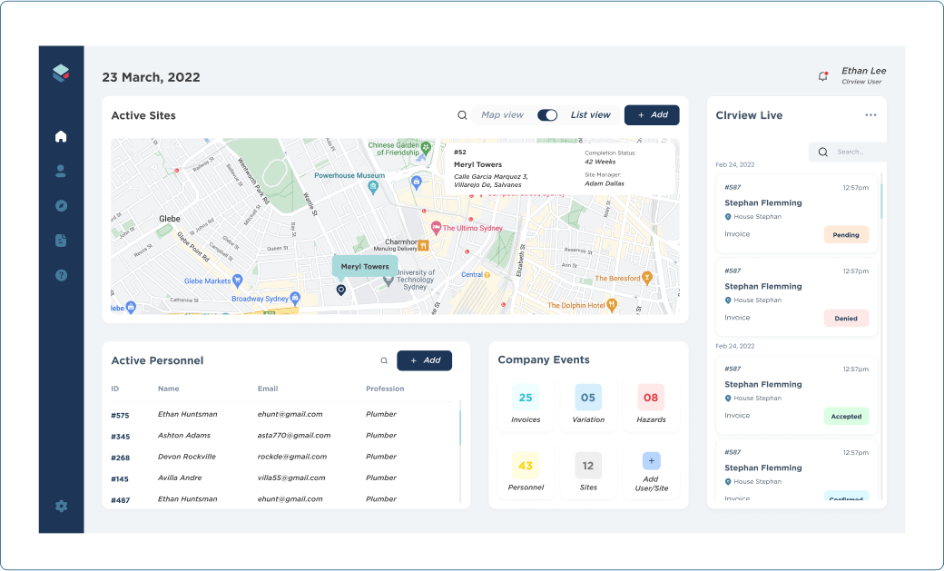944x571 pixels.
Task: Click the Active Personnel table scrollbar
Action: [460, 428]
